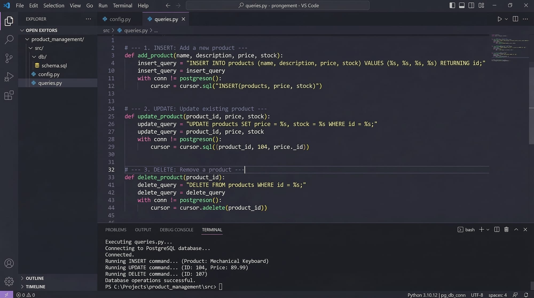Open Run and Debug view
Image resolution: width=534 pixels, height=298 pixels.
click(x=9, y=77)
